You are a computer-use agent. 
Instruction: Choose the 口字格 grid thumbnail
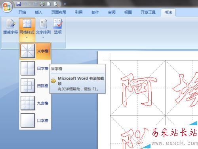coord(28,120)
